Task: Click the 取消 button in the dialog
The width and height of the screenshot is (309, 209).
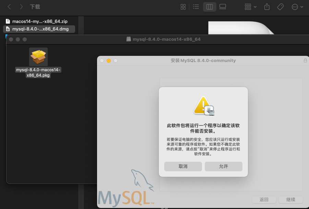Action: (x=183, y=167)
